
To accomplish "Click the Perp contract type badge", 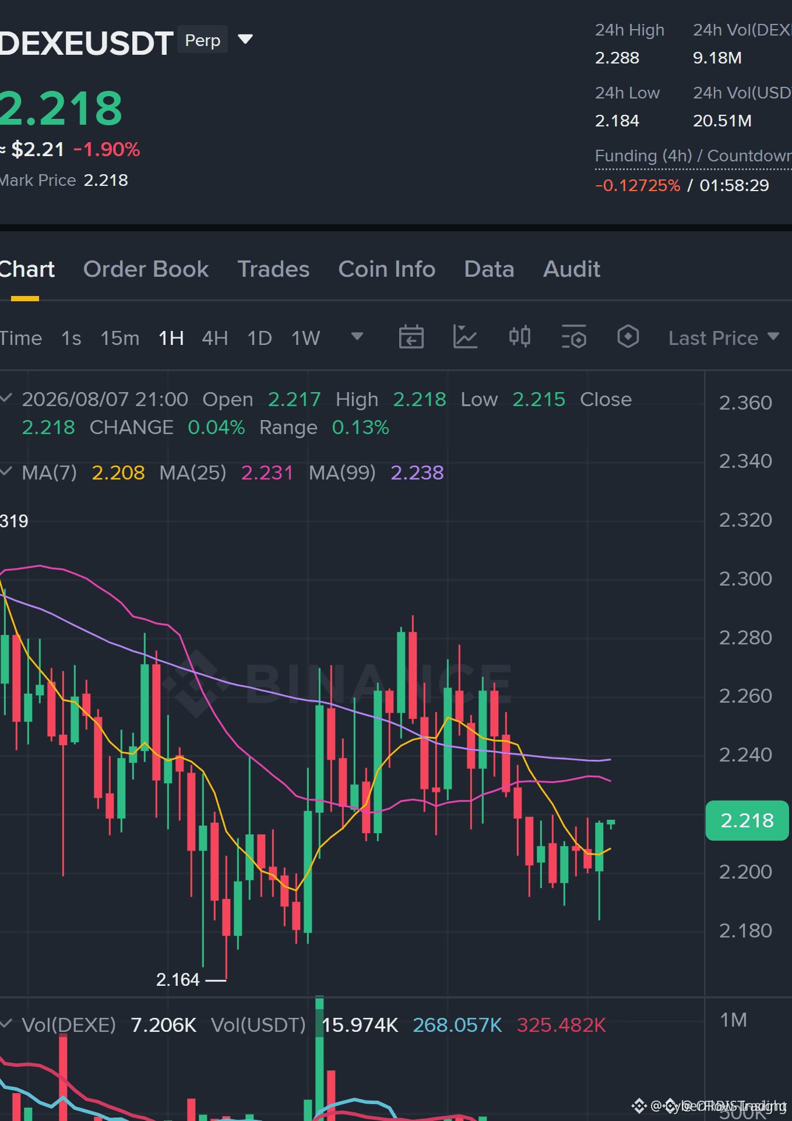I will 202,40.
